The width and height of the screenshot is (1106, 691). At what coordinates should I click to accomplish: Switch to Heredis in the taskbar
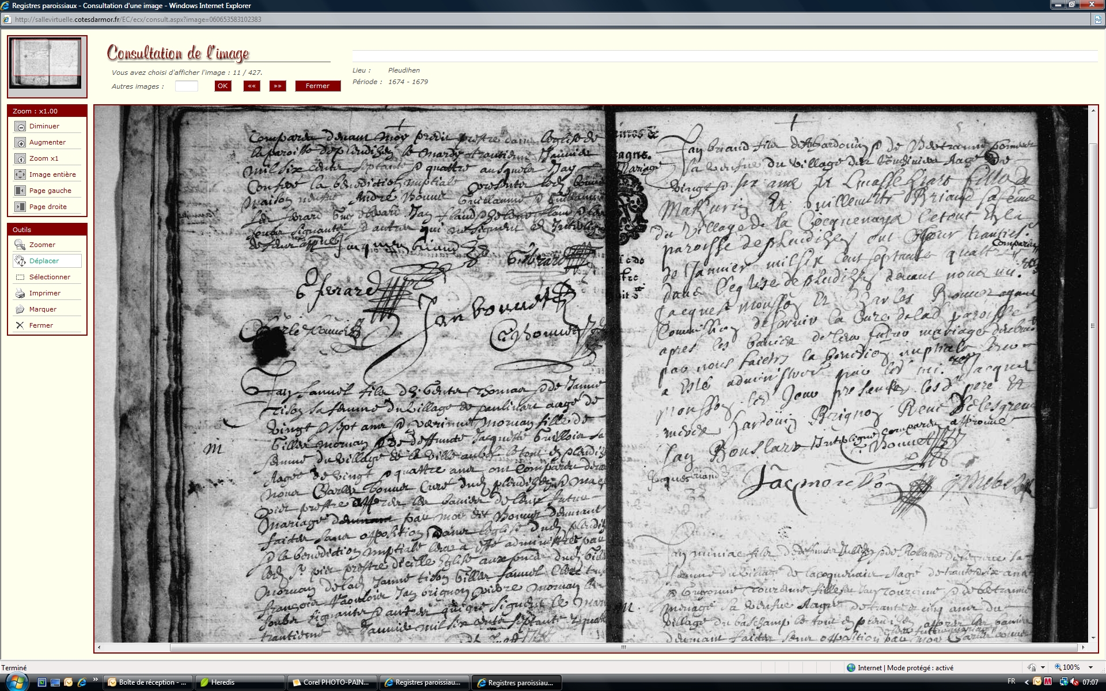coord(240,682)
